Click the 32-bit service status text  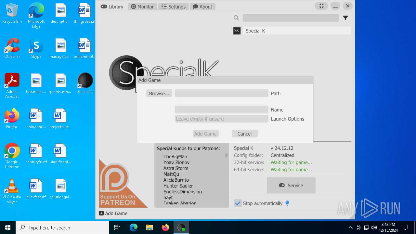(x=291, y=162)
